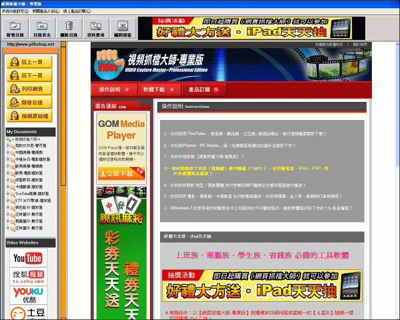Image resolution: width=400 pixels, height=320 pixels.
Task: Select the 情色影片-播放區 tree row
Action: [29, 207]
